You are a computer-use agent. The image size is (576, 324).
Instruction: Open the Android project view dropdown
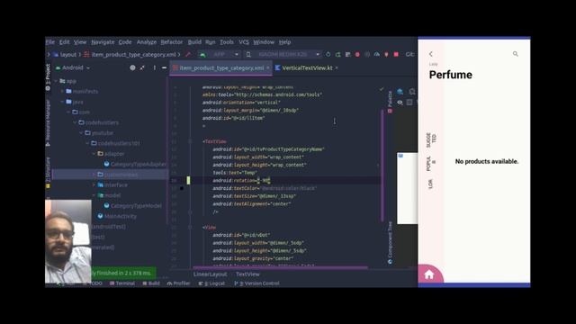73,68
